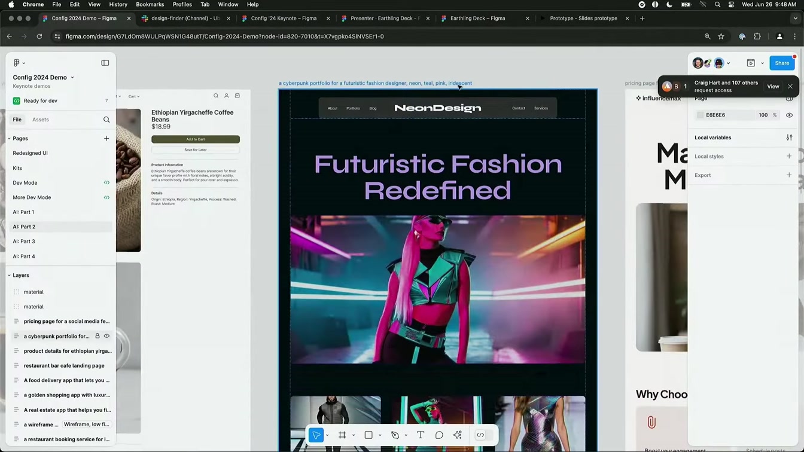The height and width of the screenshot is (452, 804).
Task: Open the Frame tool options dropdown arrow
Action: [354, 436]
